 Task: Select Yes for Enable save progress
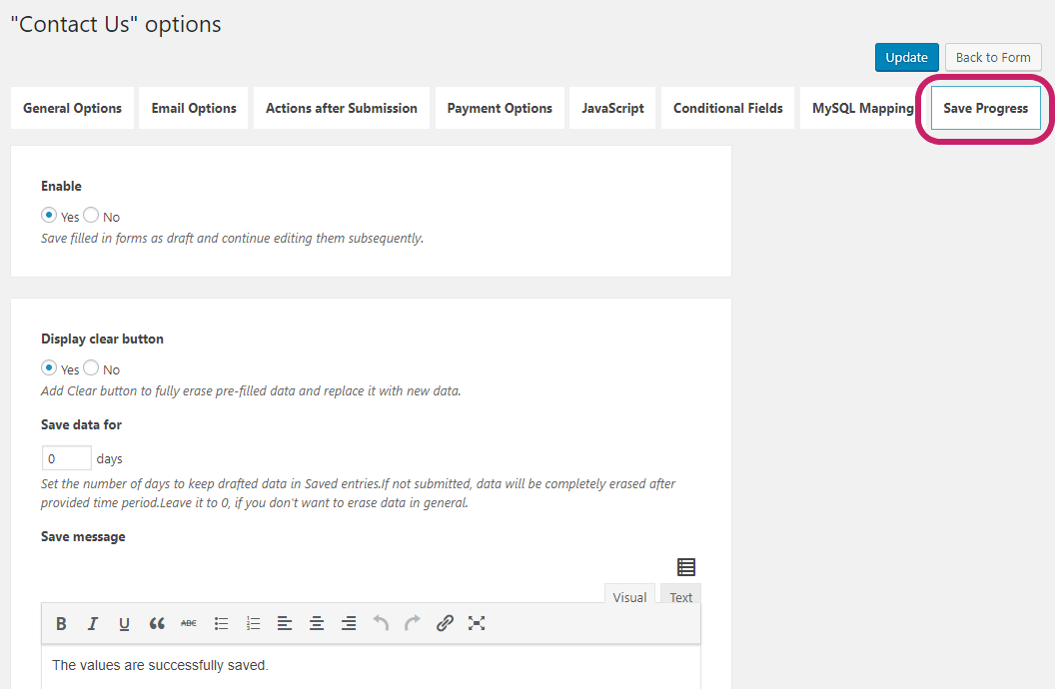(49, 216)
